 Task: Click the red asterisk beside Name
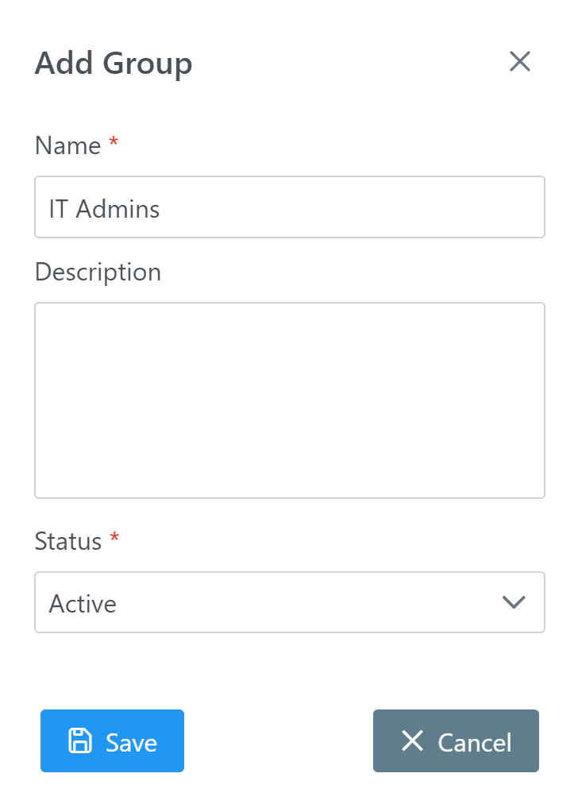click(113, 140)
